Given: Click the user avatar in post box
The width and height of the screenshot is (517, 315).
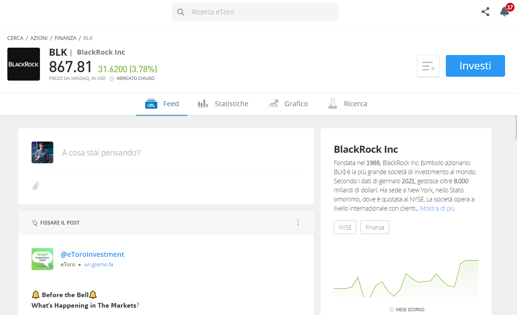Looking at the screenshot, I should [42, 152].
